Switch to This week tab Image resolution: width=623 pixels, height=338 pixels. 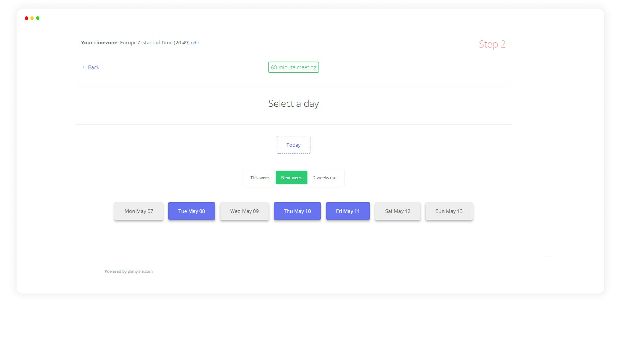(260, 178)
